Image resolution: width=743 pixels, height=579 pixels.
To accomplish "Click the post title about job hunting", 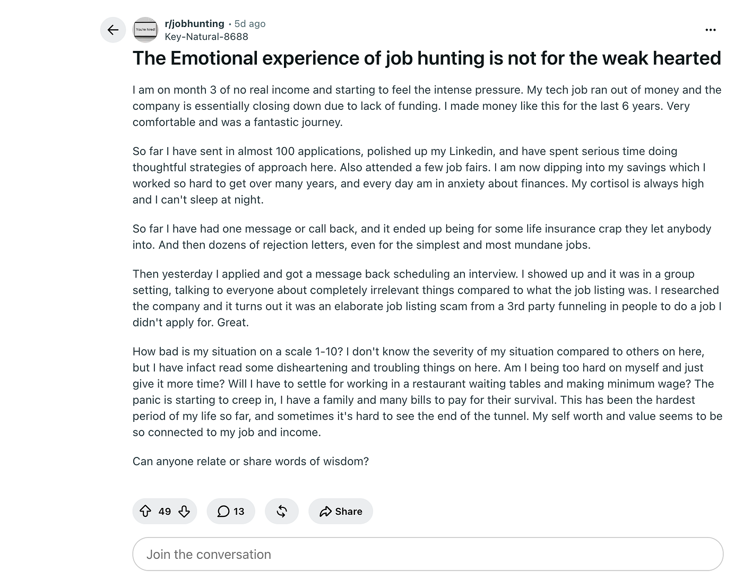I will point(427,58).
